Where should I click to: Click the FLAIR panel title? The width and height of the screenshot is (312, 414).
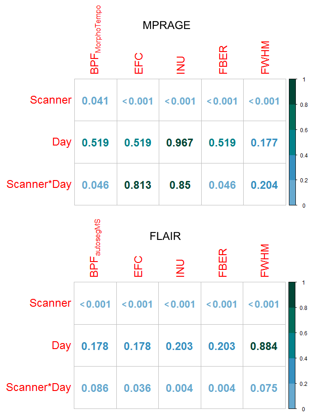[x=165, y=237]
